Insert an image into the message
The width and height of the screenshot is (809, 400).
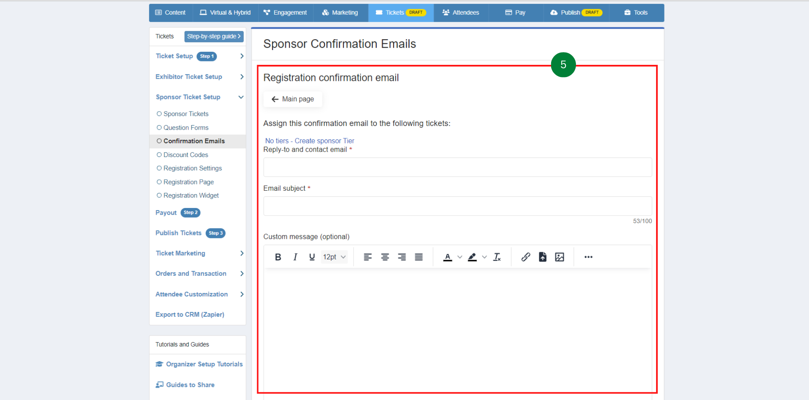560,257
